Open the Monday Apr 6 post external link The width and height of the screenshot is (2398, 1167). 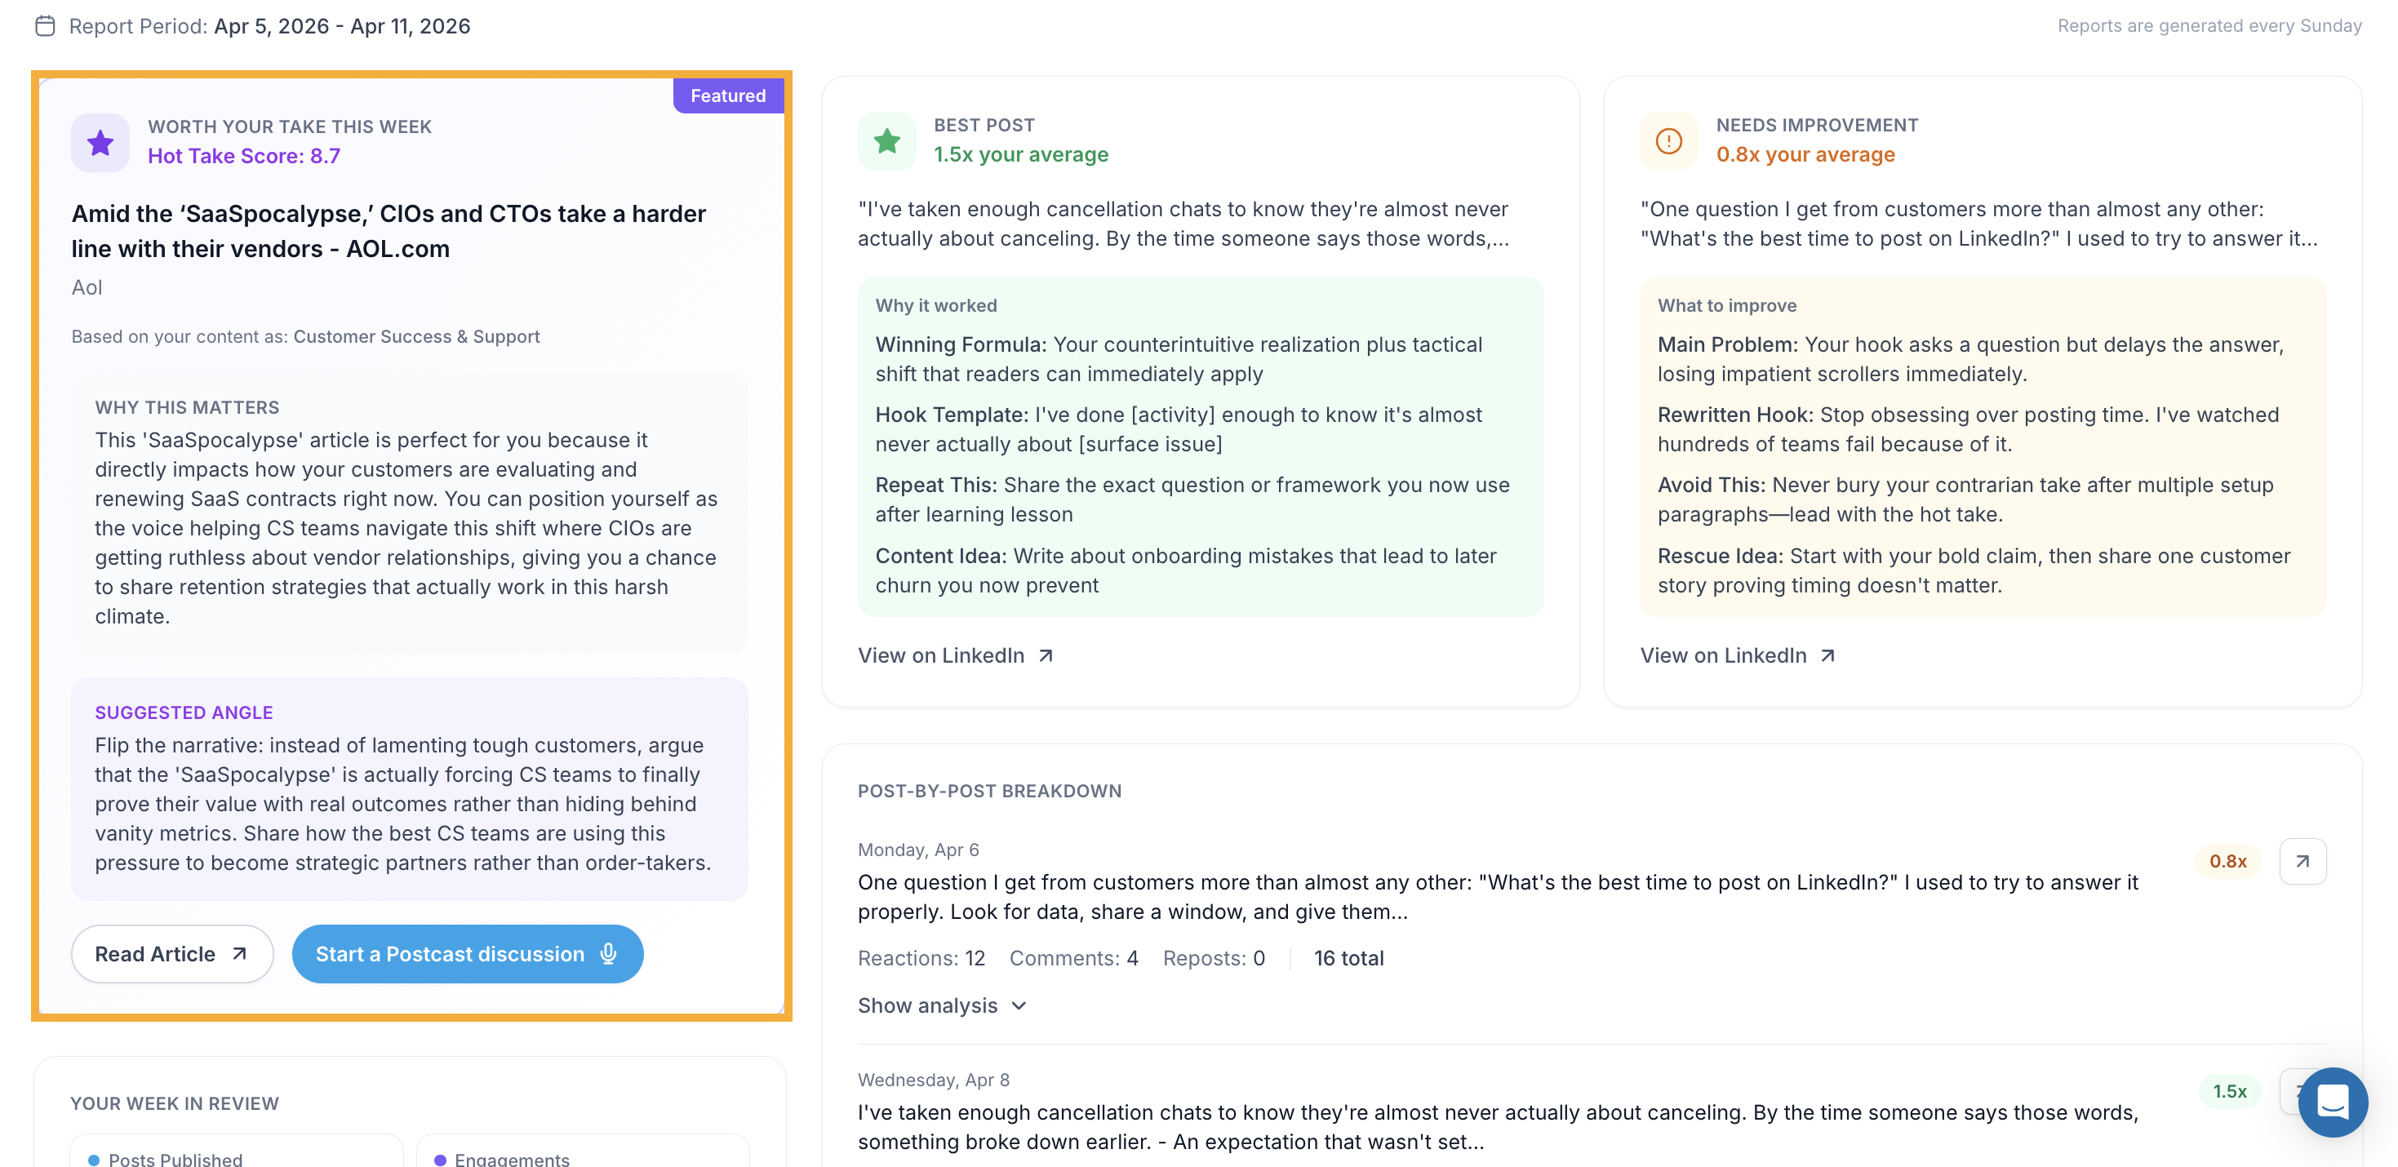2303,861
